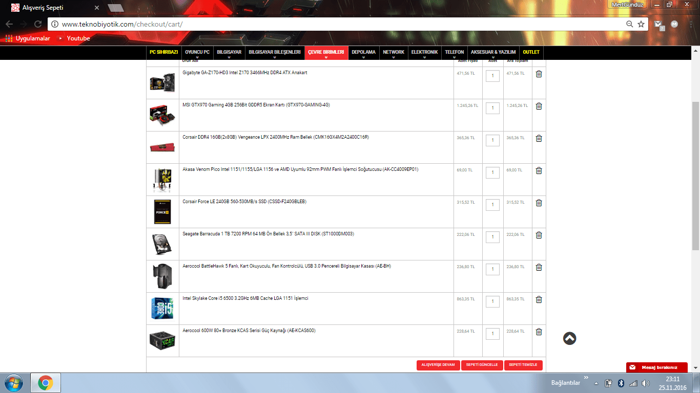Viewport: 700px width, 393px height.
Task: Click the round M extension icon in toolbar
Action: click(675, 24)
